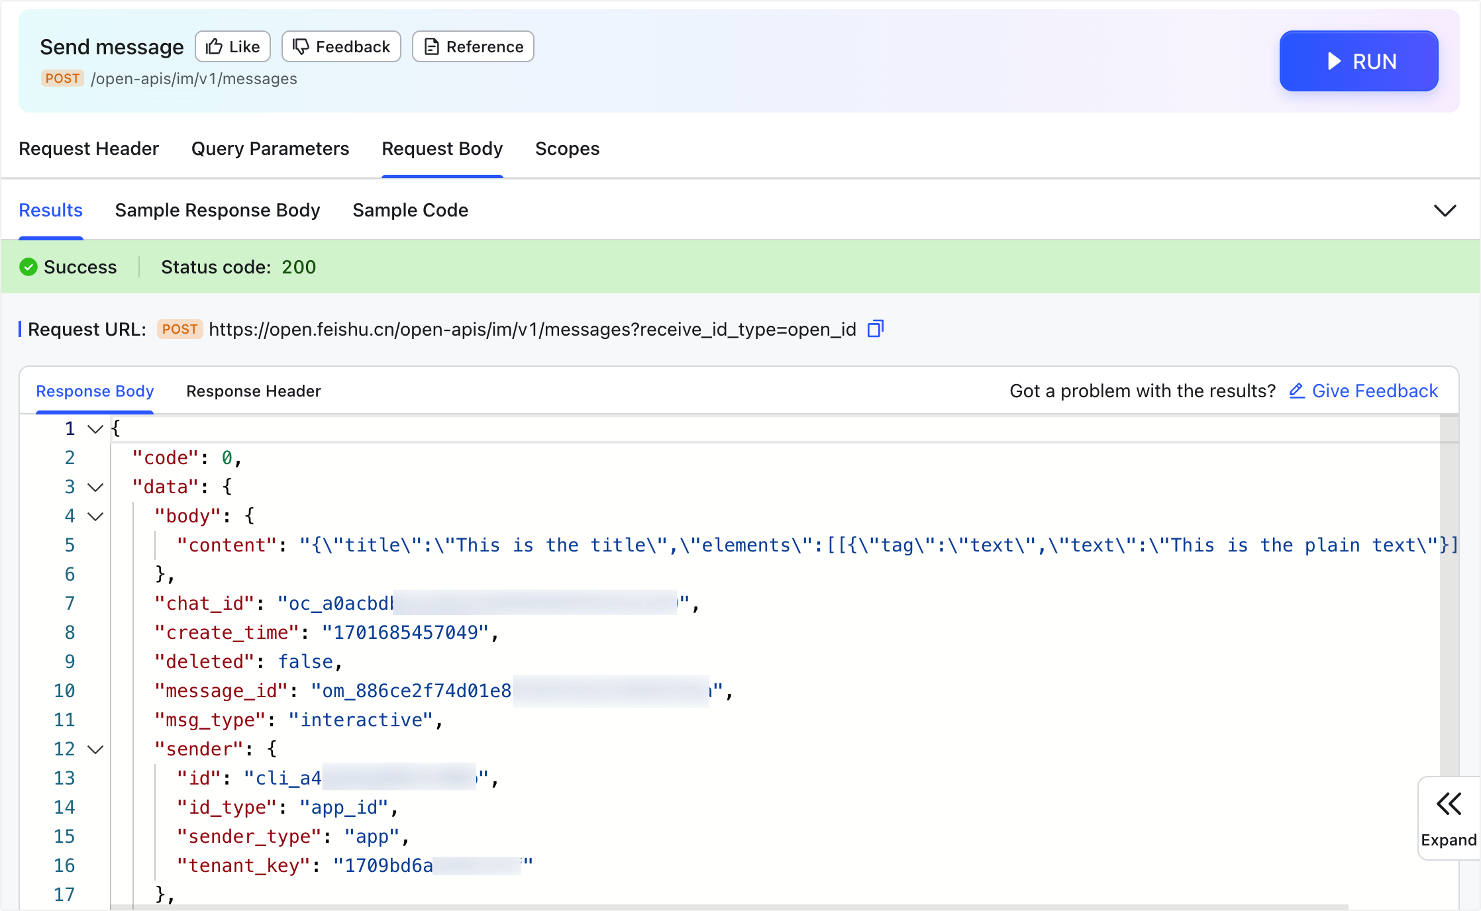This screenshot has width=1481, height=911.
Task: Click the Expand double-arrow panel button
Action: 1449,818
